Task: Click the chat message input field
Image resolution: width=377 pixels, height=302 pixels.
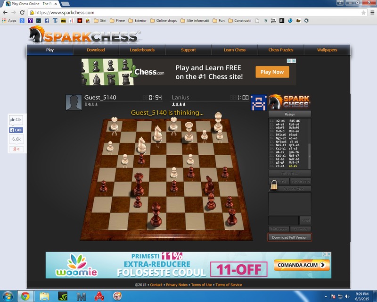Action: point(284,220)
